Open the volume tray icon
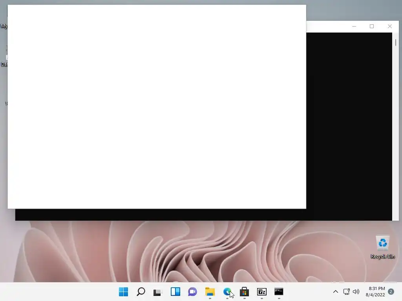Viewport: 402px width, 301px height. point(356,292)
